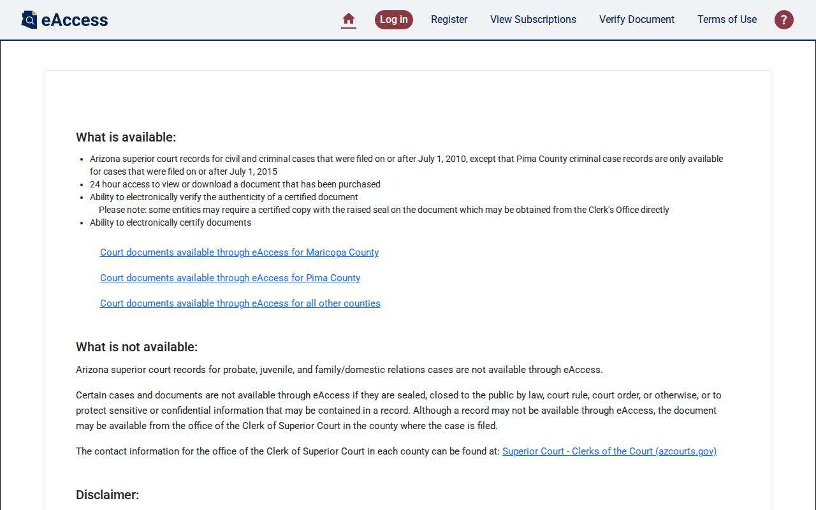
Task: Open the all other counties documents link
Action: pyautogui.click(x=240, y=303)
